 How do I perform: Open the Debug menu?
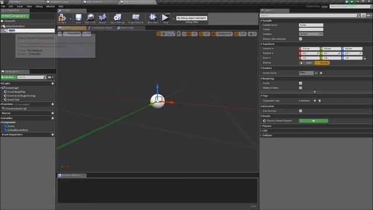pyautogui.click(x=39, y=6)
